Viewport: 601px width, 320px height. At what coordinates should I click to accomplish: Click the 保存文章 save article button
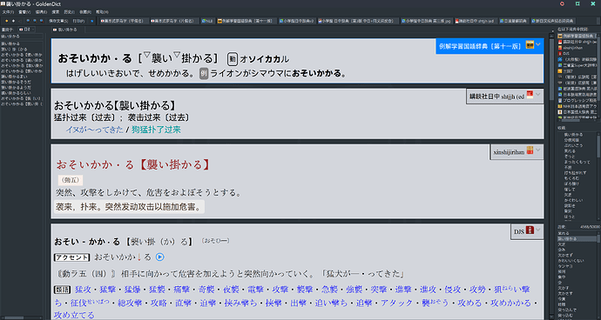tap(58, 21)
